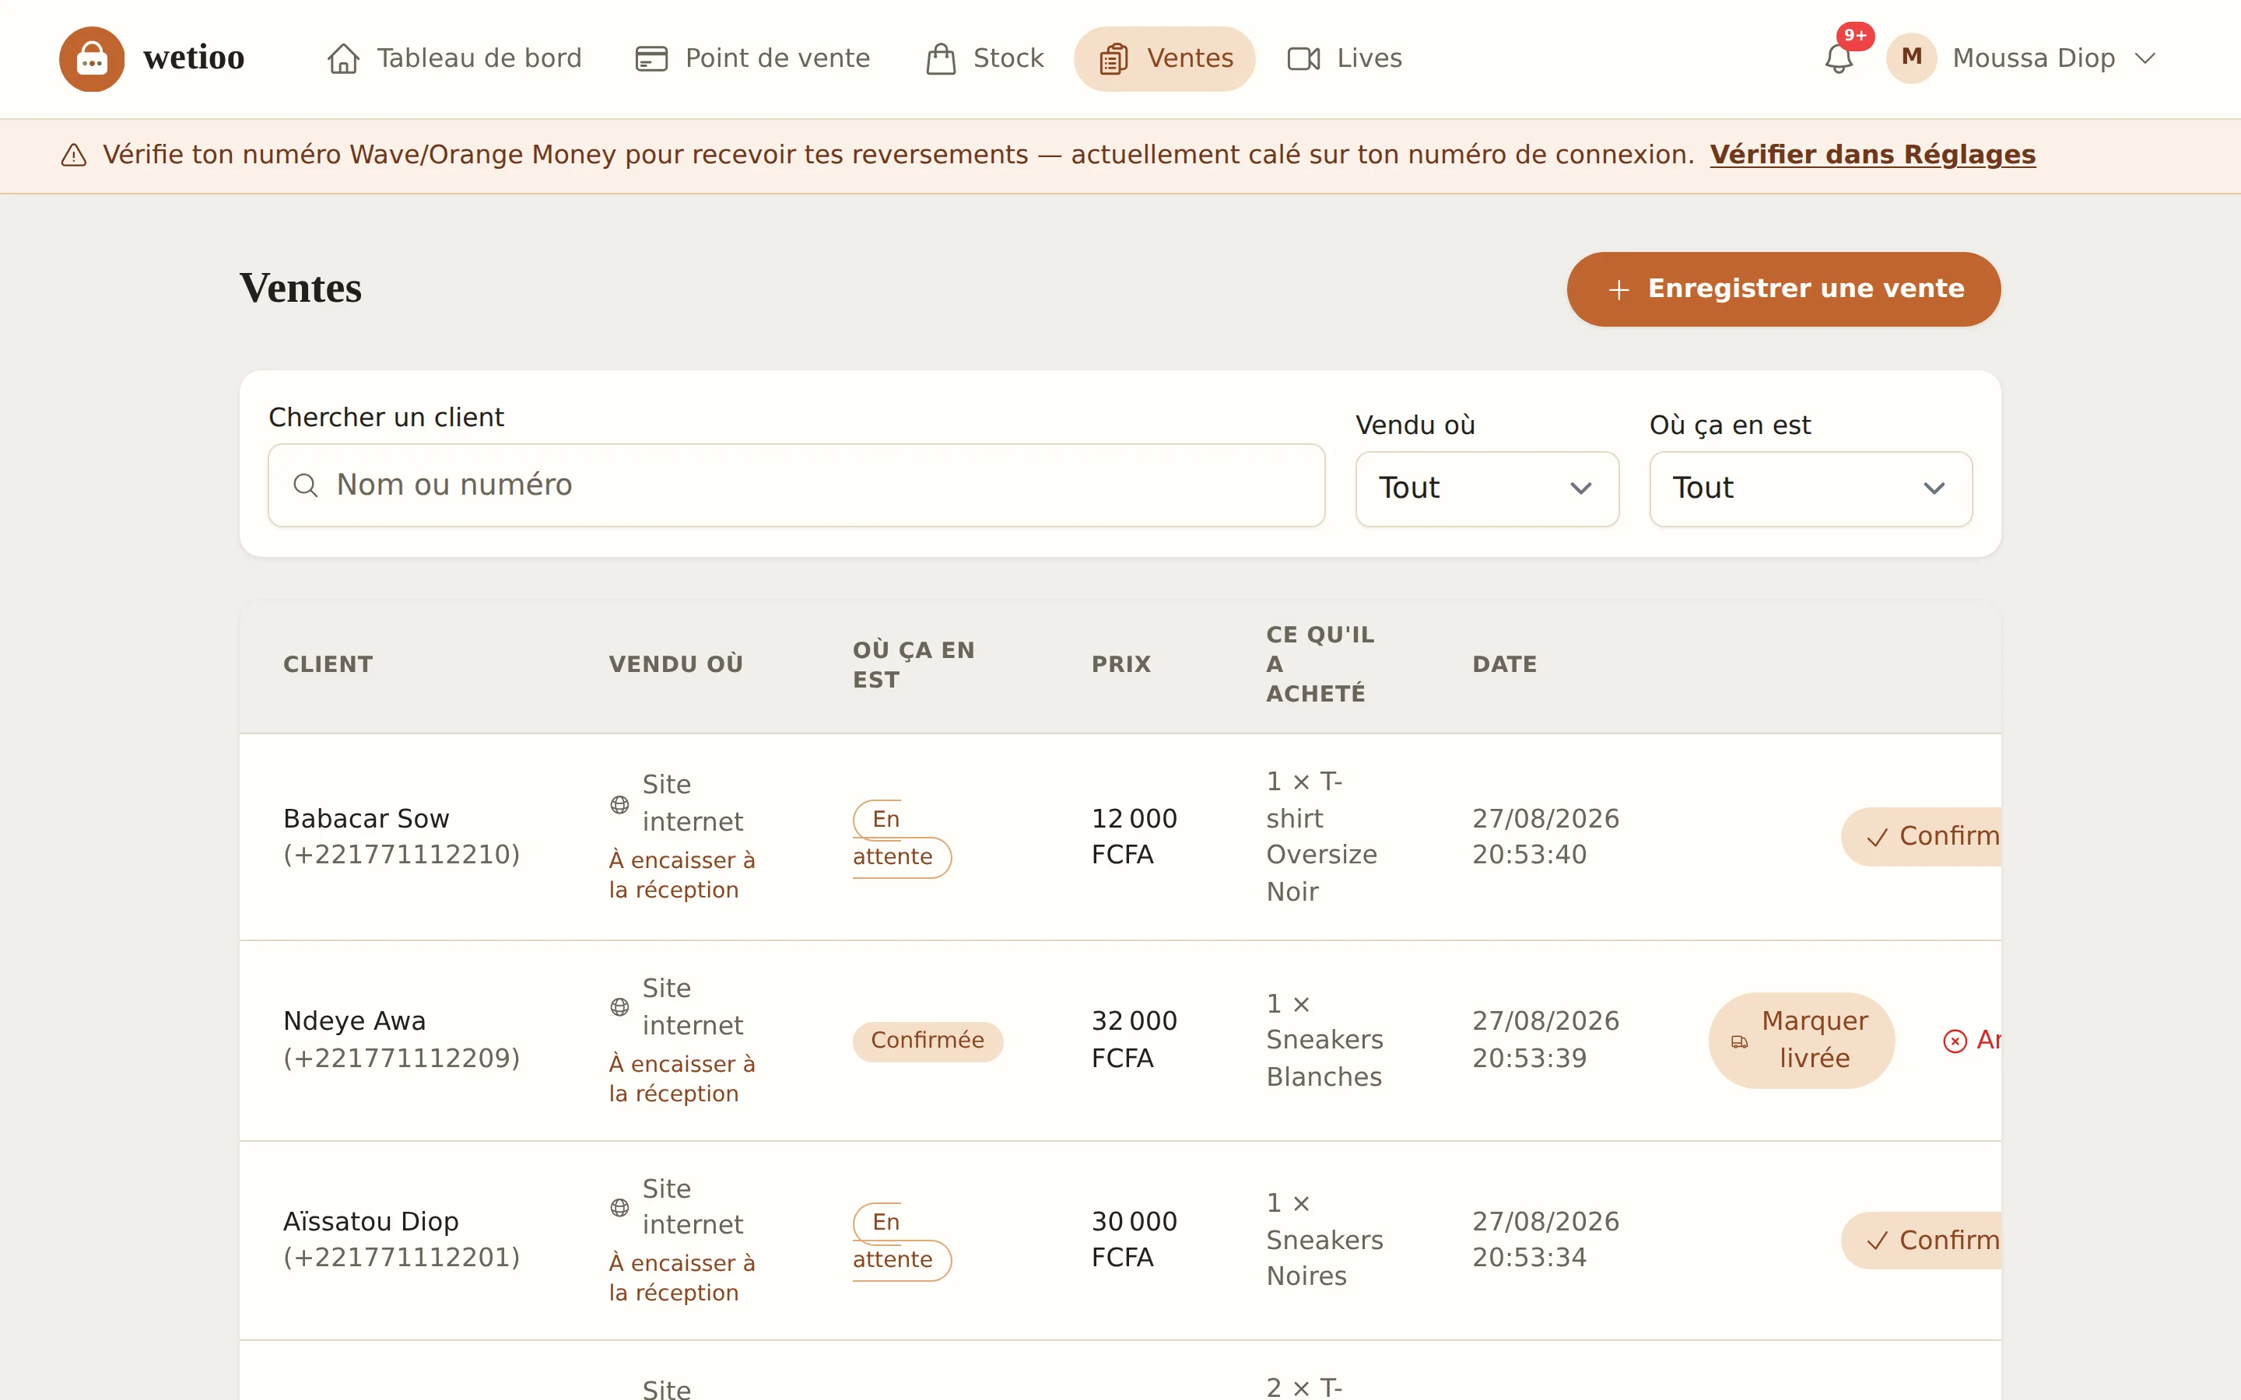Select the Ventes tab
The image size is (2241, 1400).
pyautogui.click(x=1164, y=58)
